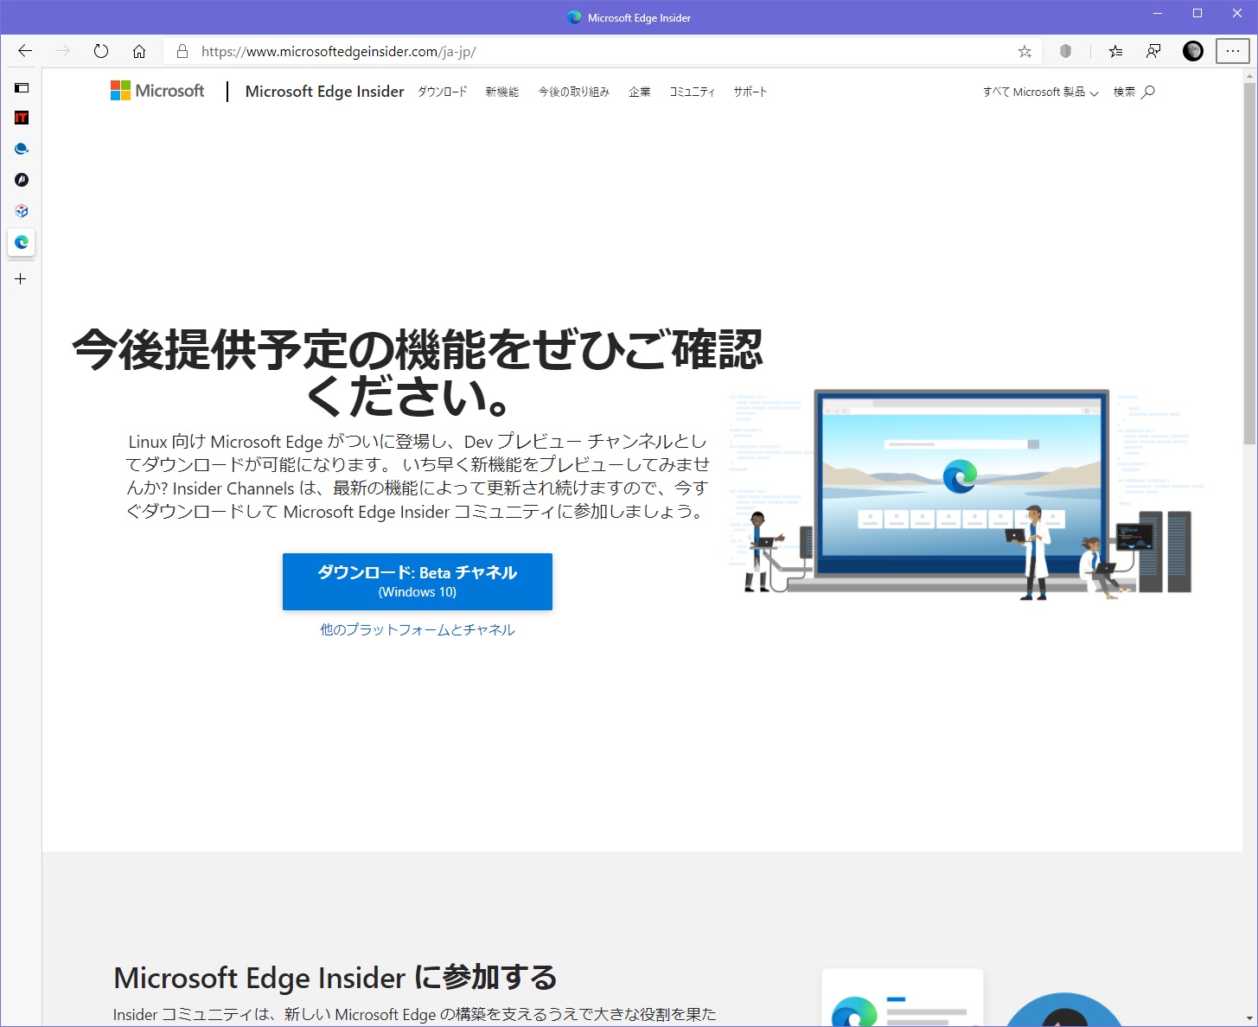Click the vertical page scrollbar thumb
This screenshot has width=1258, height=1027.
[1250, 264]
